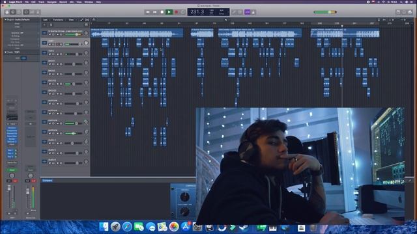Open Launchpad from the Dock
Viewport: 417px width, 234px height.
(115, 227)
